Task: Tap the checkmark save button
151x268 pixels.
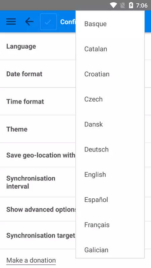Action: click(48, 22)
